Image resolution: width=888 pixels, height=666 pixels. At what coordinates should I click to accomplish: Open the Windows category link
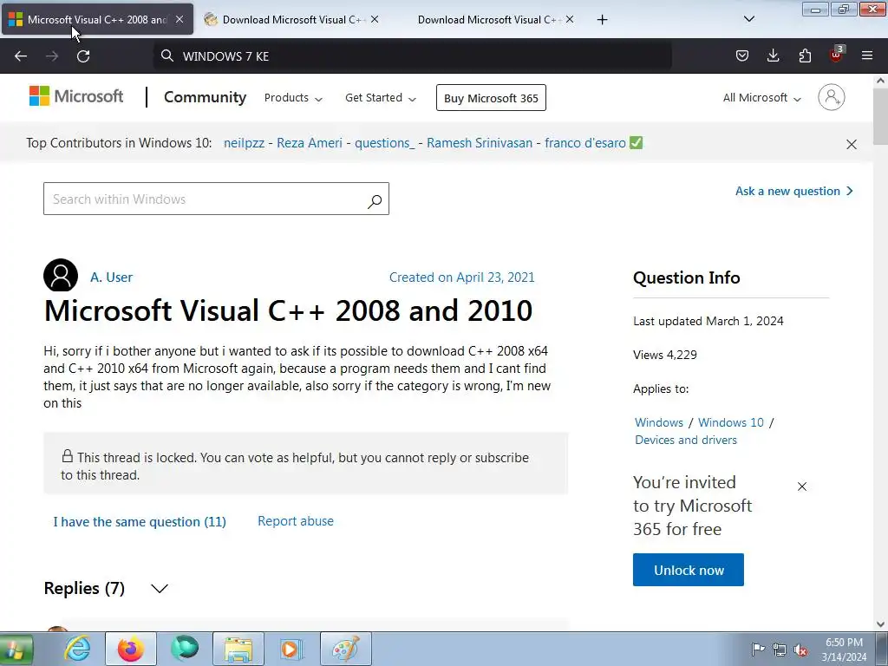pyautogui.click(x=659, y=422)
